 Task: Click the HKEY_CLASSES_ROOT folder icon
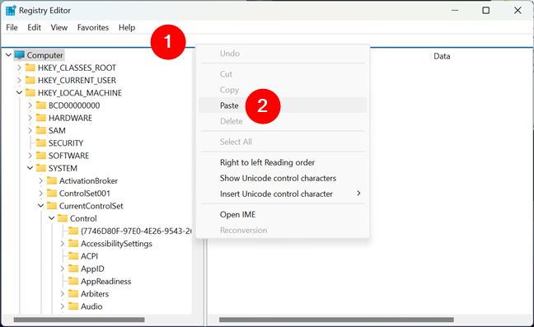tap(30, 68)
